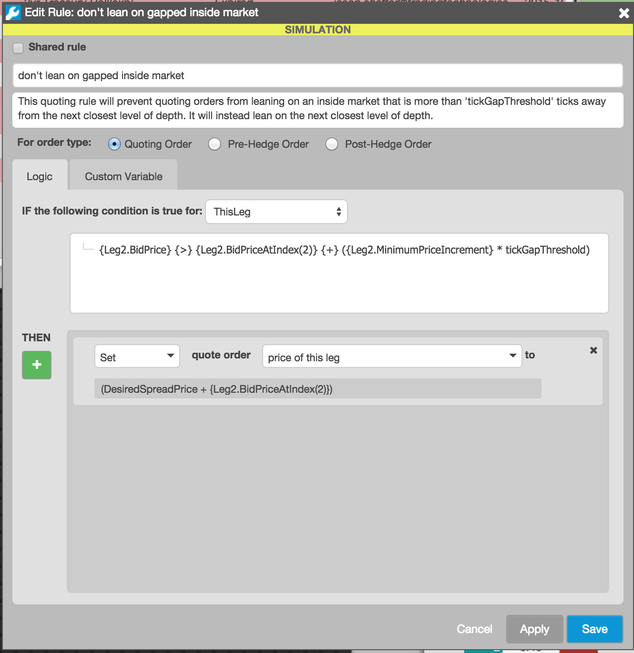Enable the Shared rule checkbox
This screenshot has width=634, height=653.
click(x=18, y=48)
